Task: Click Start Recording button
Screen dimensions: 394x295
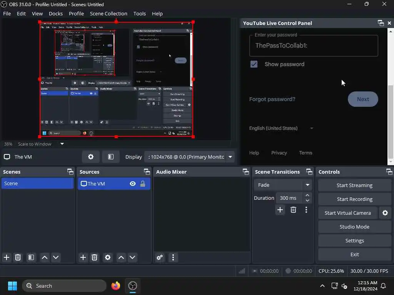Action: 354,199
